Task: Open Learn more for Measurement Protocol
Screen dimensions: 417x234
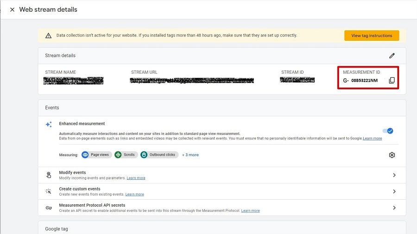Action: 251,210
